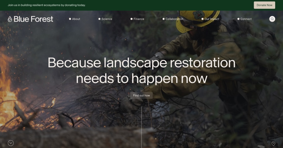283x148 pixels.
Task: Click the Find out how button
Action: (x=141, y=95)
